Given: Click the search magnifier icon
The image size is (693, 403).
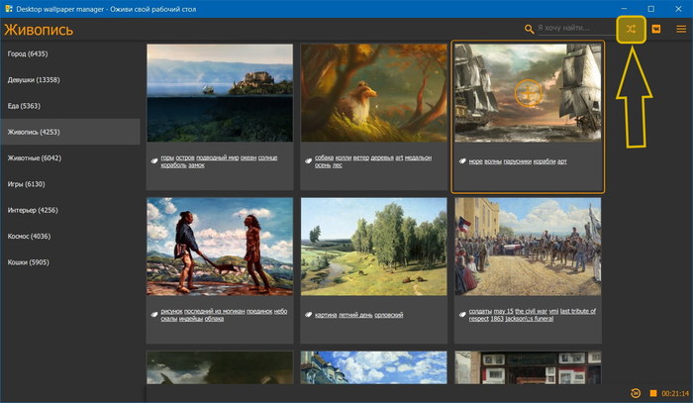Looking at the screenshot, I should tap(529, 30).
